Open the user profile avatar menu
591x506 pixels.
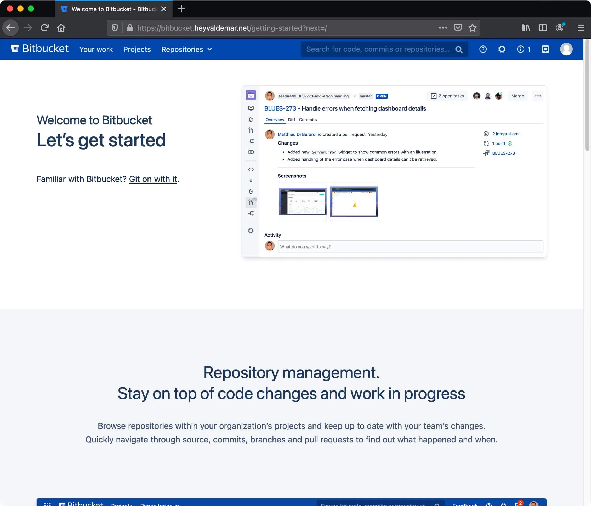566,49
